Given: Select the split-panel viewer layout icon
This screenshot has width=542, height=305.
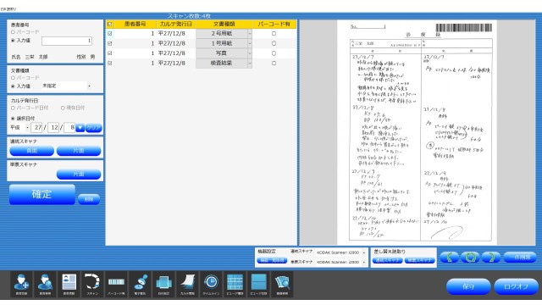Looking at the screenshot, I should point(258,285).
